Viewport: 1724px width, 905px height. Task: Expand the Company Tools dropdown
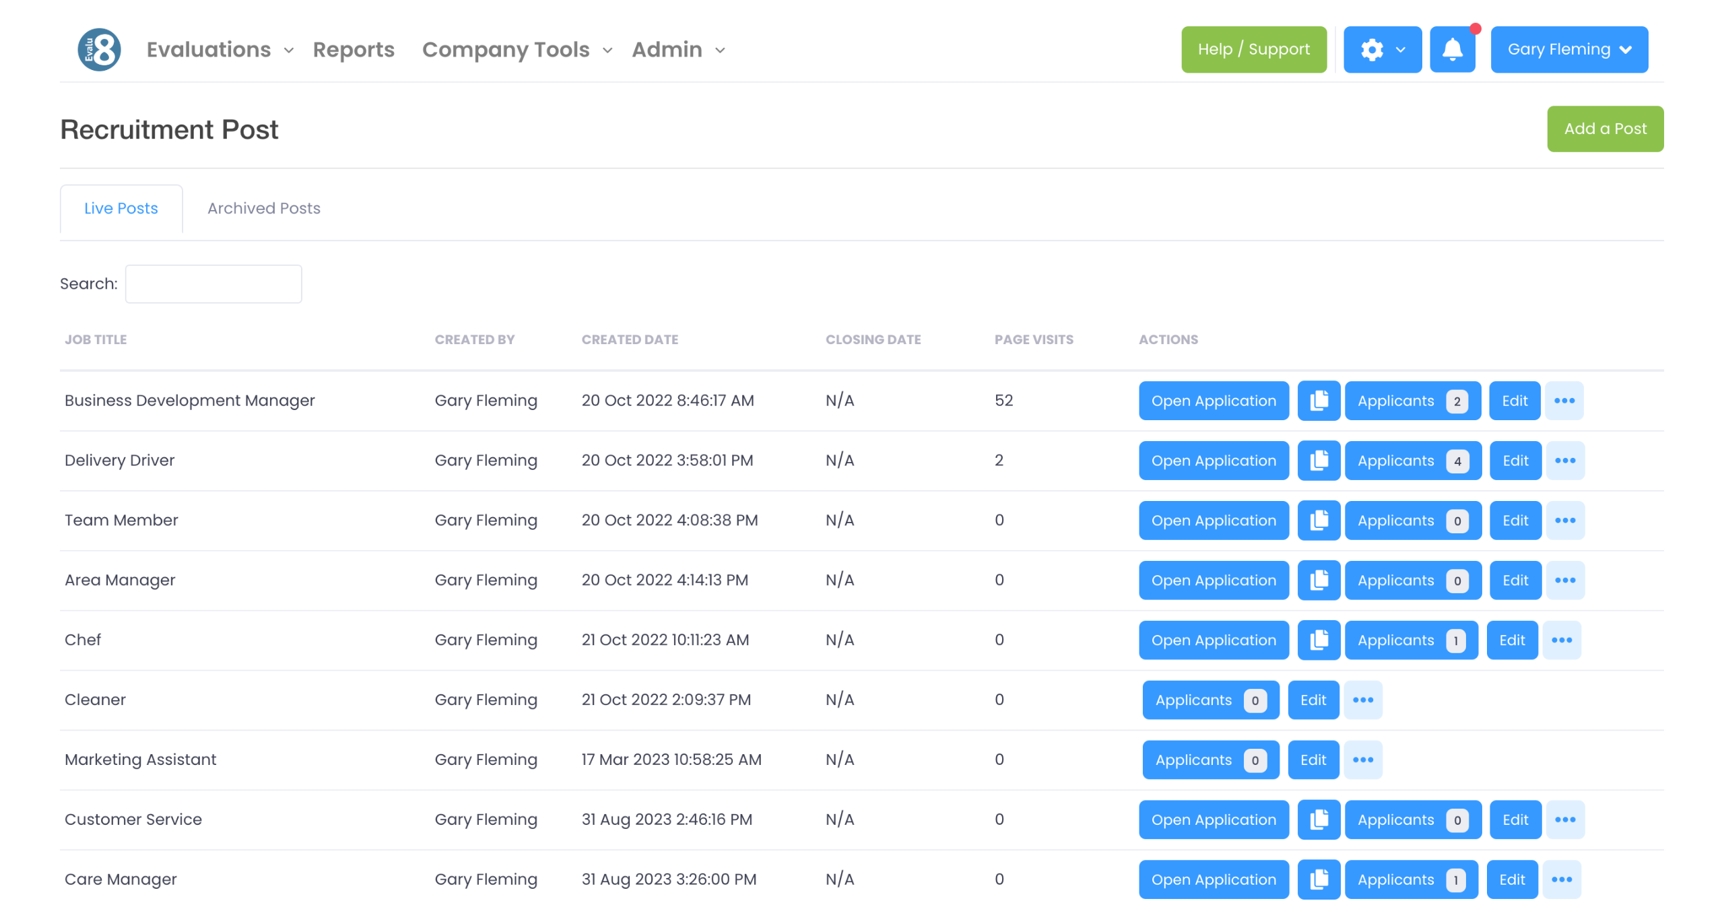[x=517, y=49]
